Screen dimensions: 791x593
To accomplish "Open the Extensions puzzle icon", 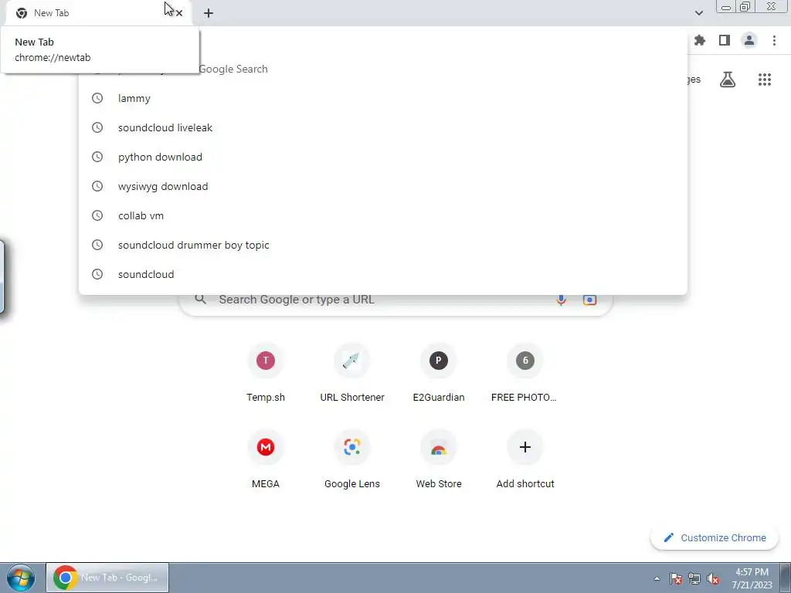I will 700,40.
